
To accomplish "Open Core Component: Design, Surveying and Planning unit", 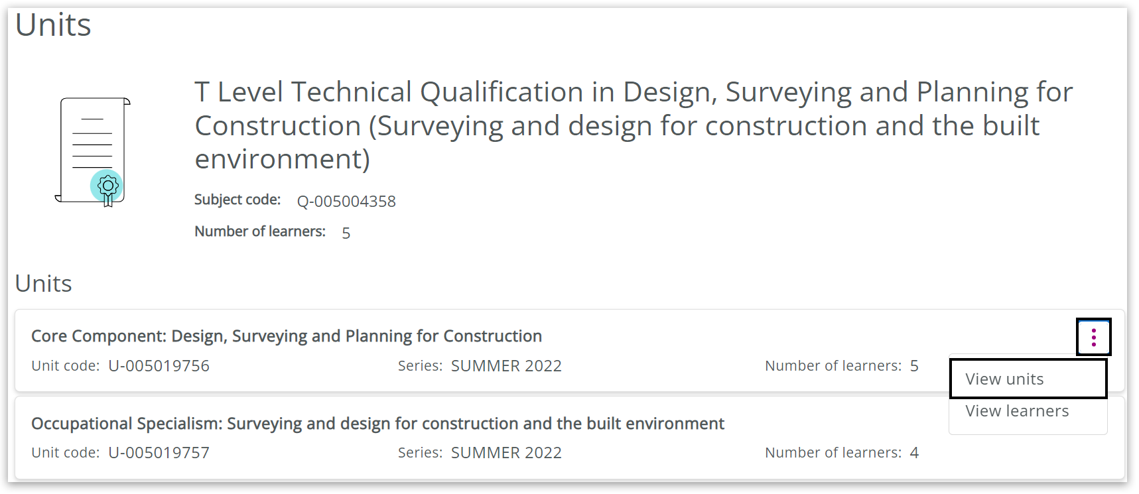I will (x=287, y=336).
